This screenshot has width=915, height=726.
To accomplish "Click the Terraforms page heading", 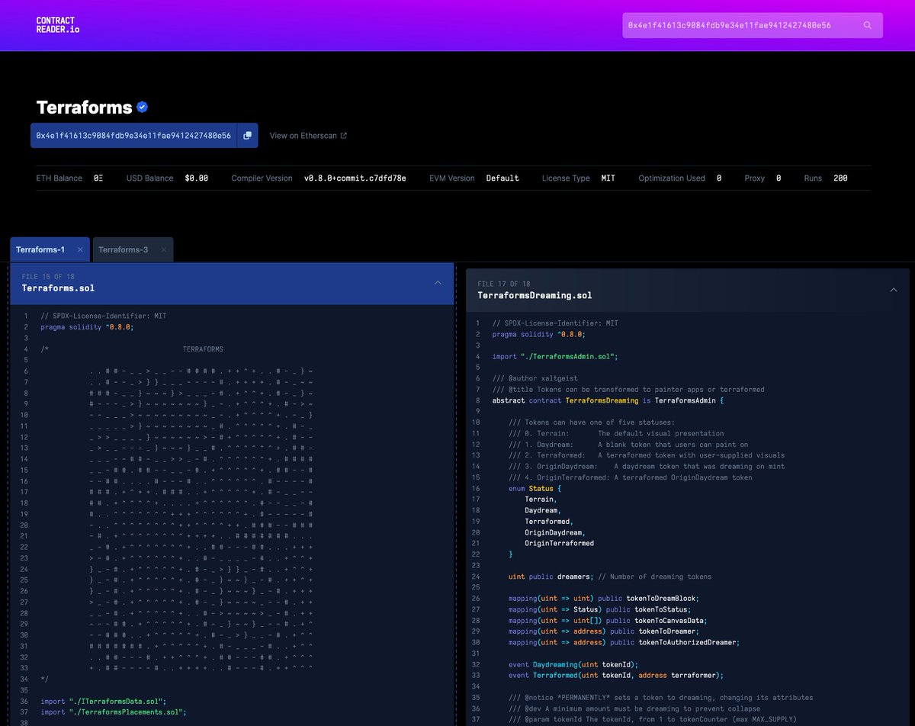I will point(84,108).
